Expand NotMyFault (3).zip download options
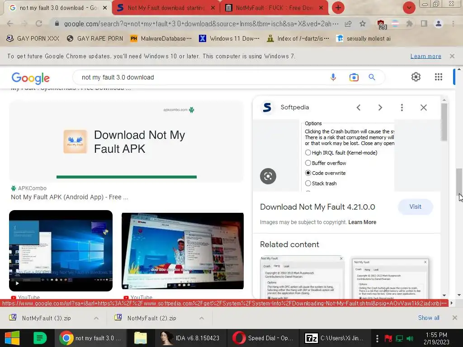Viewport: 463px width, 347px height. (x=96, y=318)
